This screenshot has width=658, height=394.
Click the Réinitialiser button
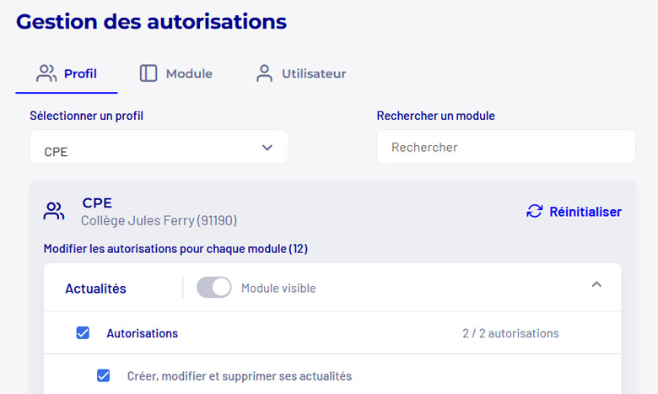[574, 212]
